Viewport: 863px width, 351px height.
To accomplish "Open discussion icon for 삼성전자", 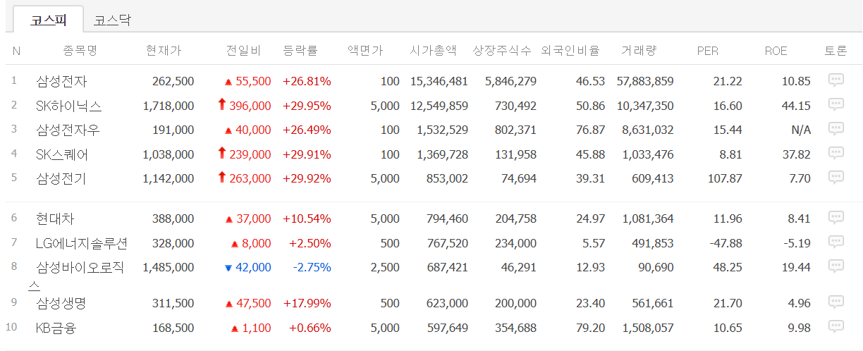I will [x=836, y=80].
